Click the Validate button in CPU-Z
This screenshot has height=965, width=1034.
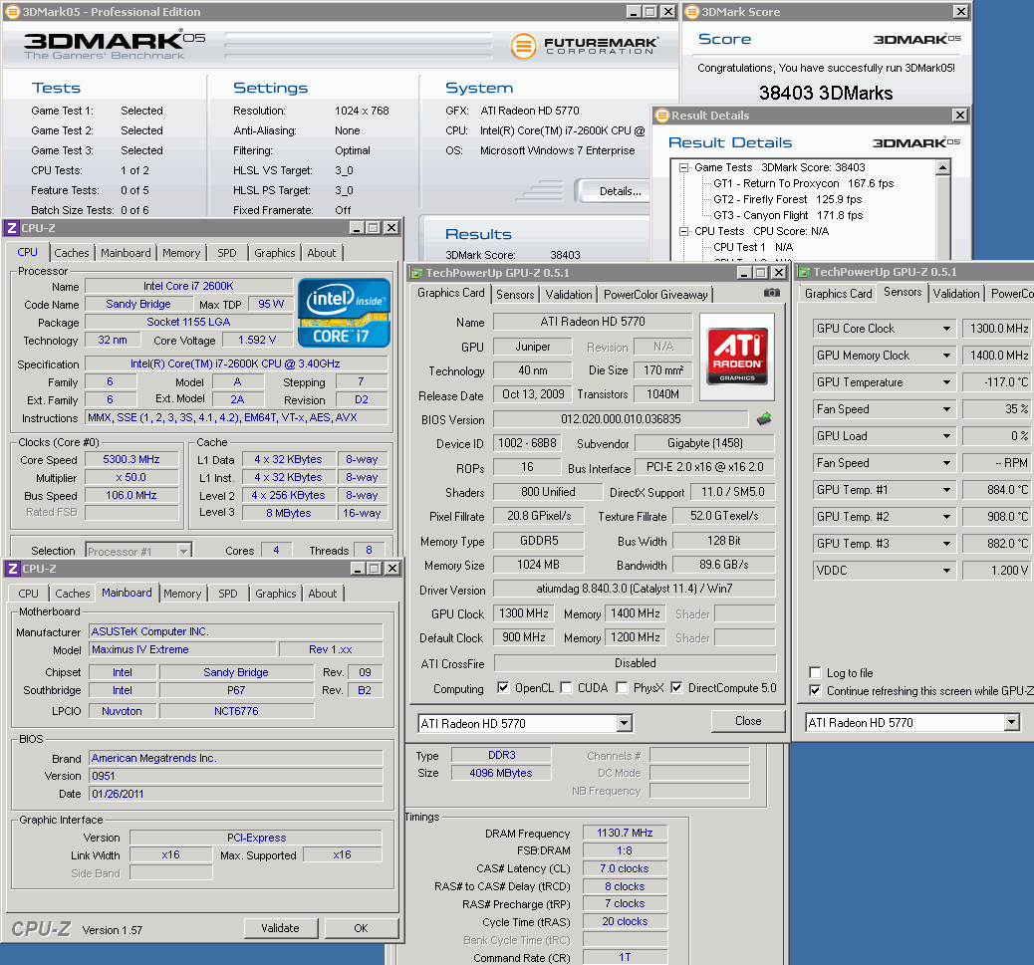click(280, 928)
